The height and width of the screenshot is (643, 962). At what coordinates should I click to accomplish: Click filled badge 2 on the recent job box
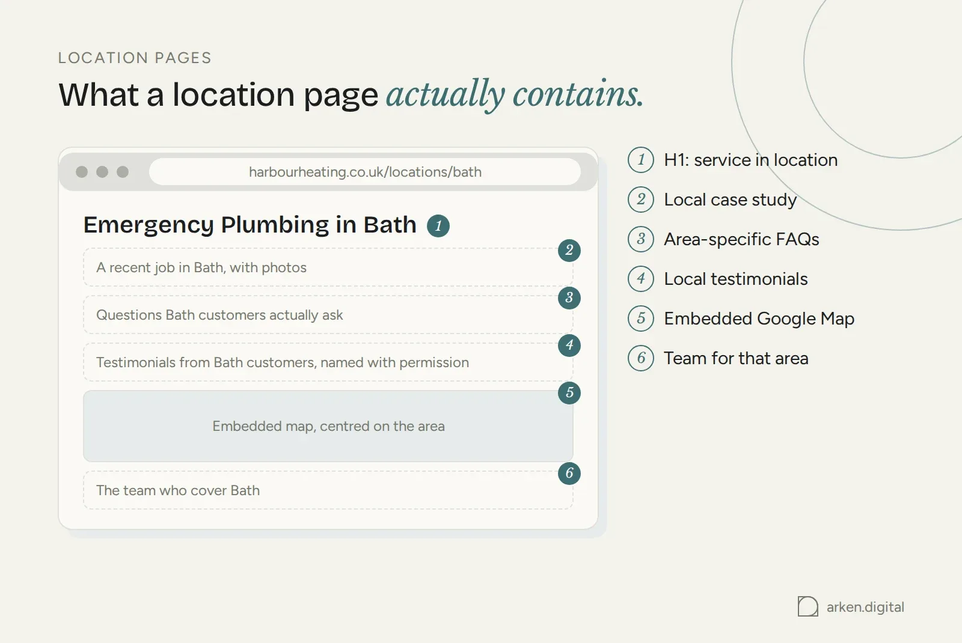point(569,250)
